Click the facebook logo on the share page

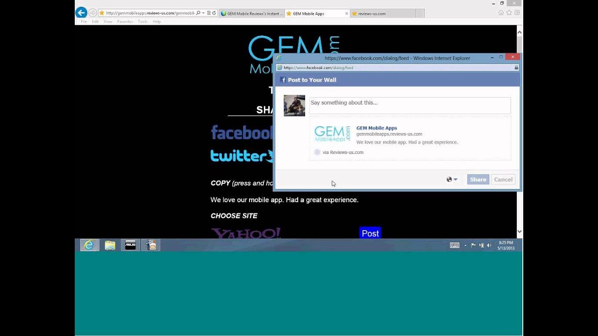coord(242,133)
